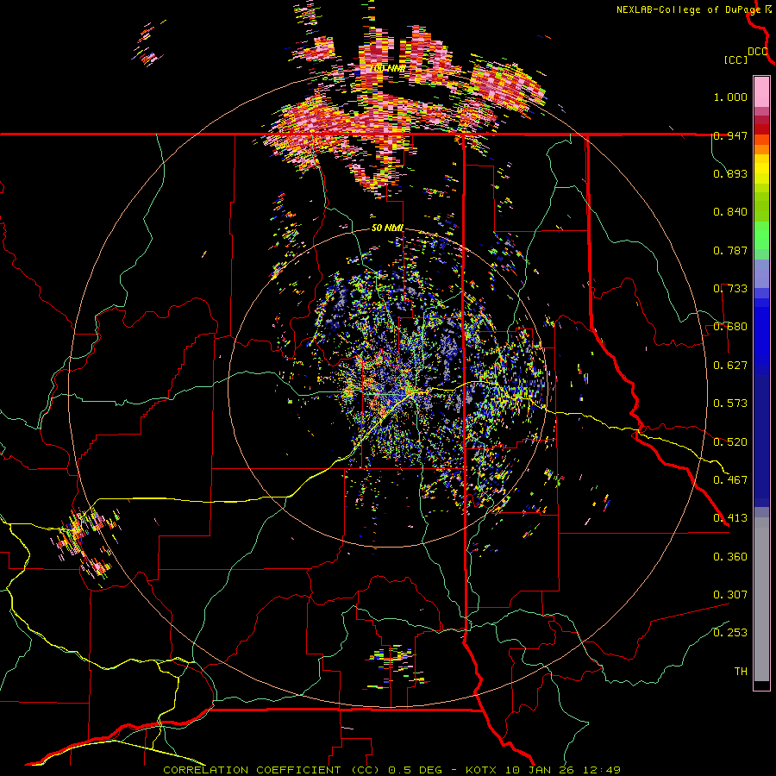Click the 0.627 colorbar scale value

click(x=730, y=366)
